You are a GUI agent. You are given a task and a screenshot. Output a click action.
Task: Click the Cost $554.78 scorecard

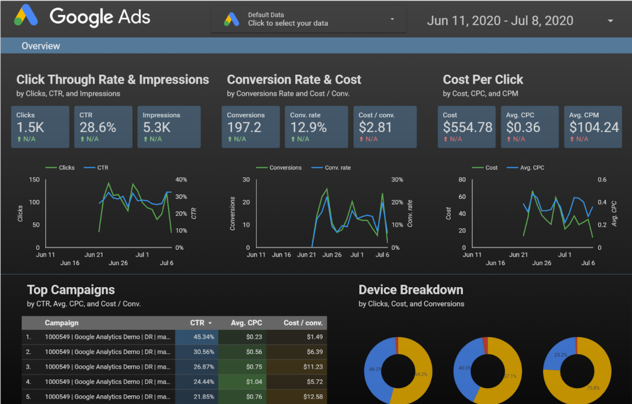pos(466,127)
